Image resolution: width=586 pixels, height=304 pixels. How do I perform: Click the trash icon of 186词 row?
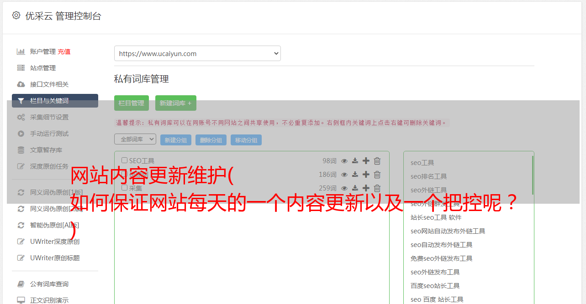[377, 175]
